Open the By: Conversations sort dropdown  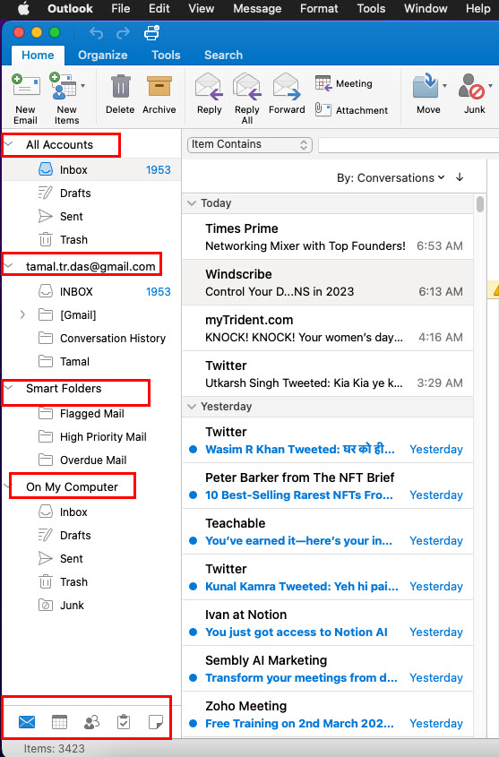click(391, 177)
